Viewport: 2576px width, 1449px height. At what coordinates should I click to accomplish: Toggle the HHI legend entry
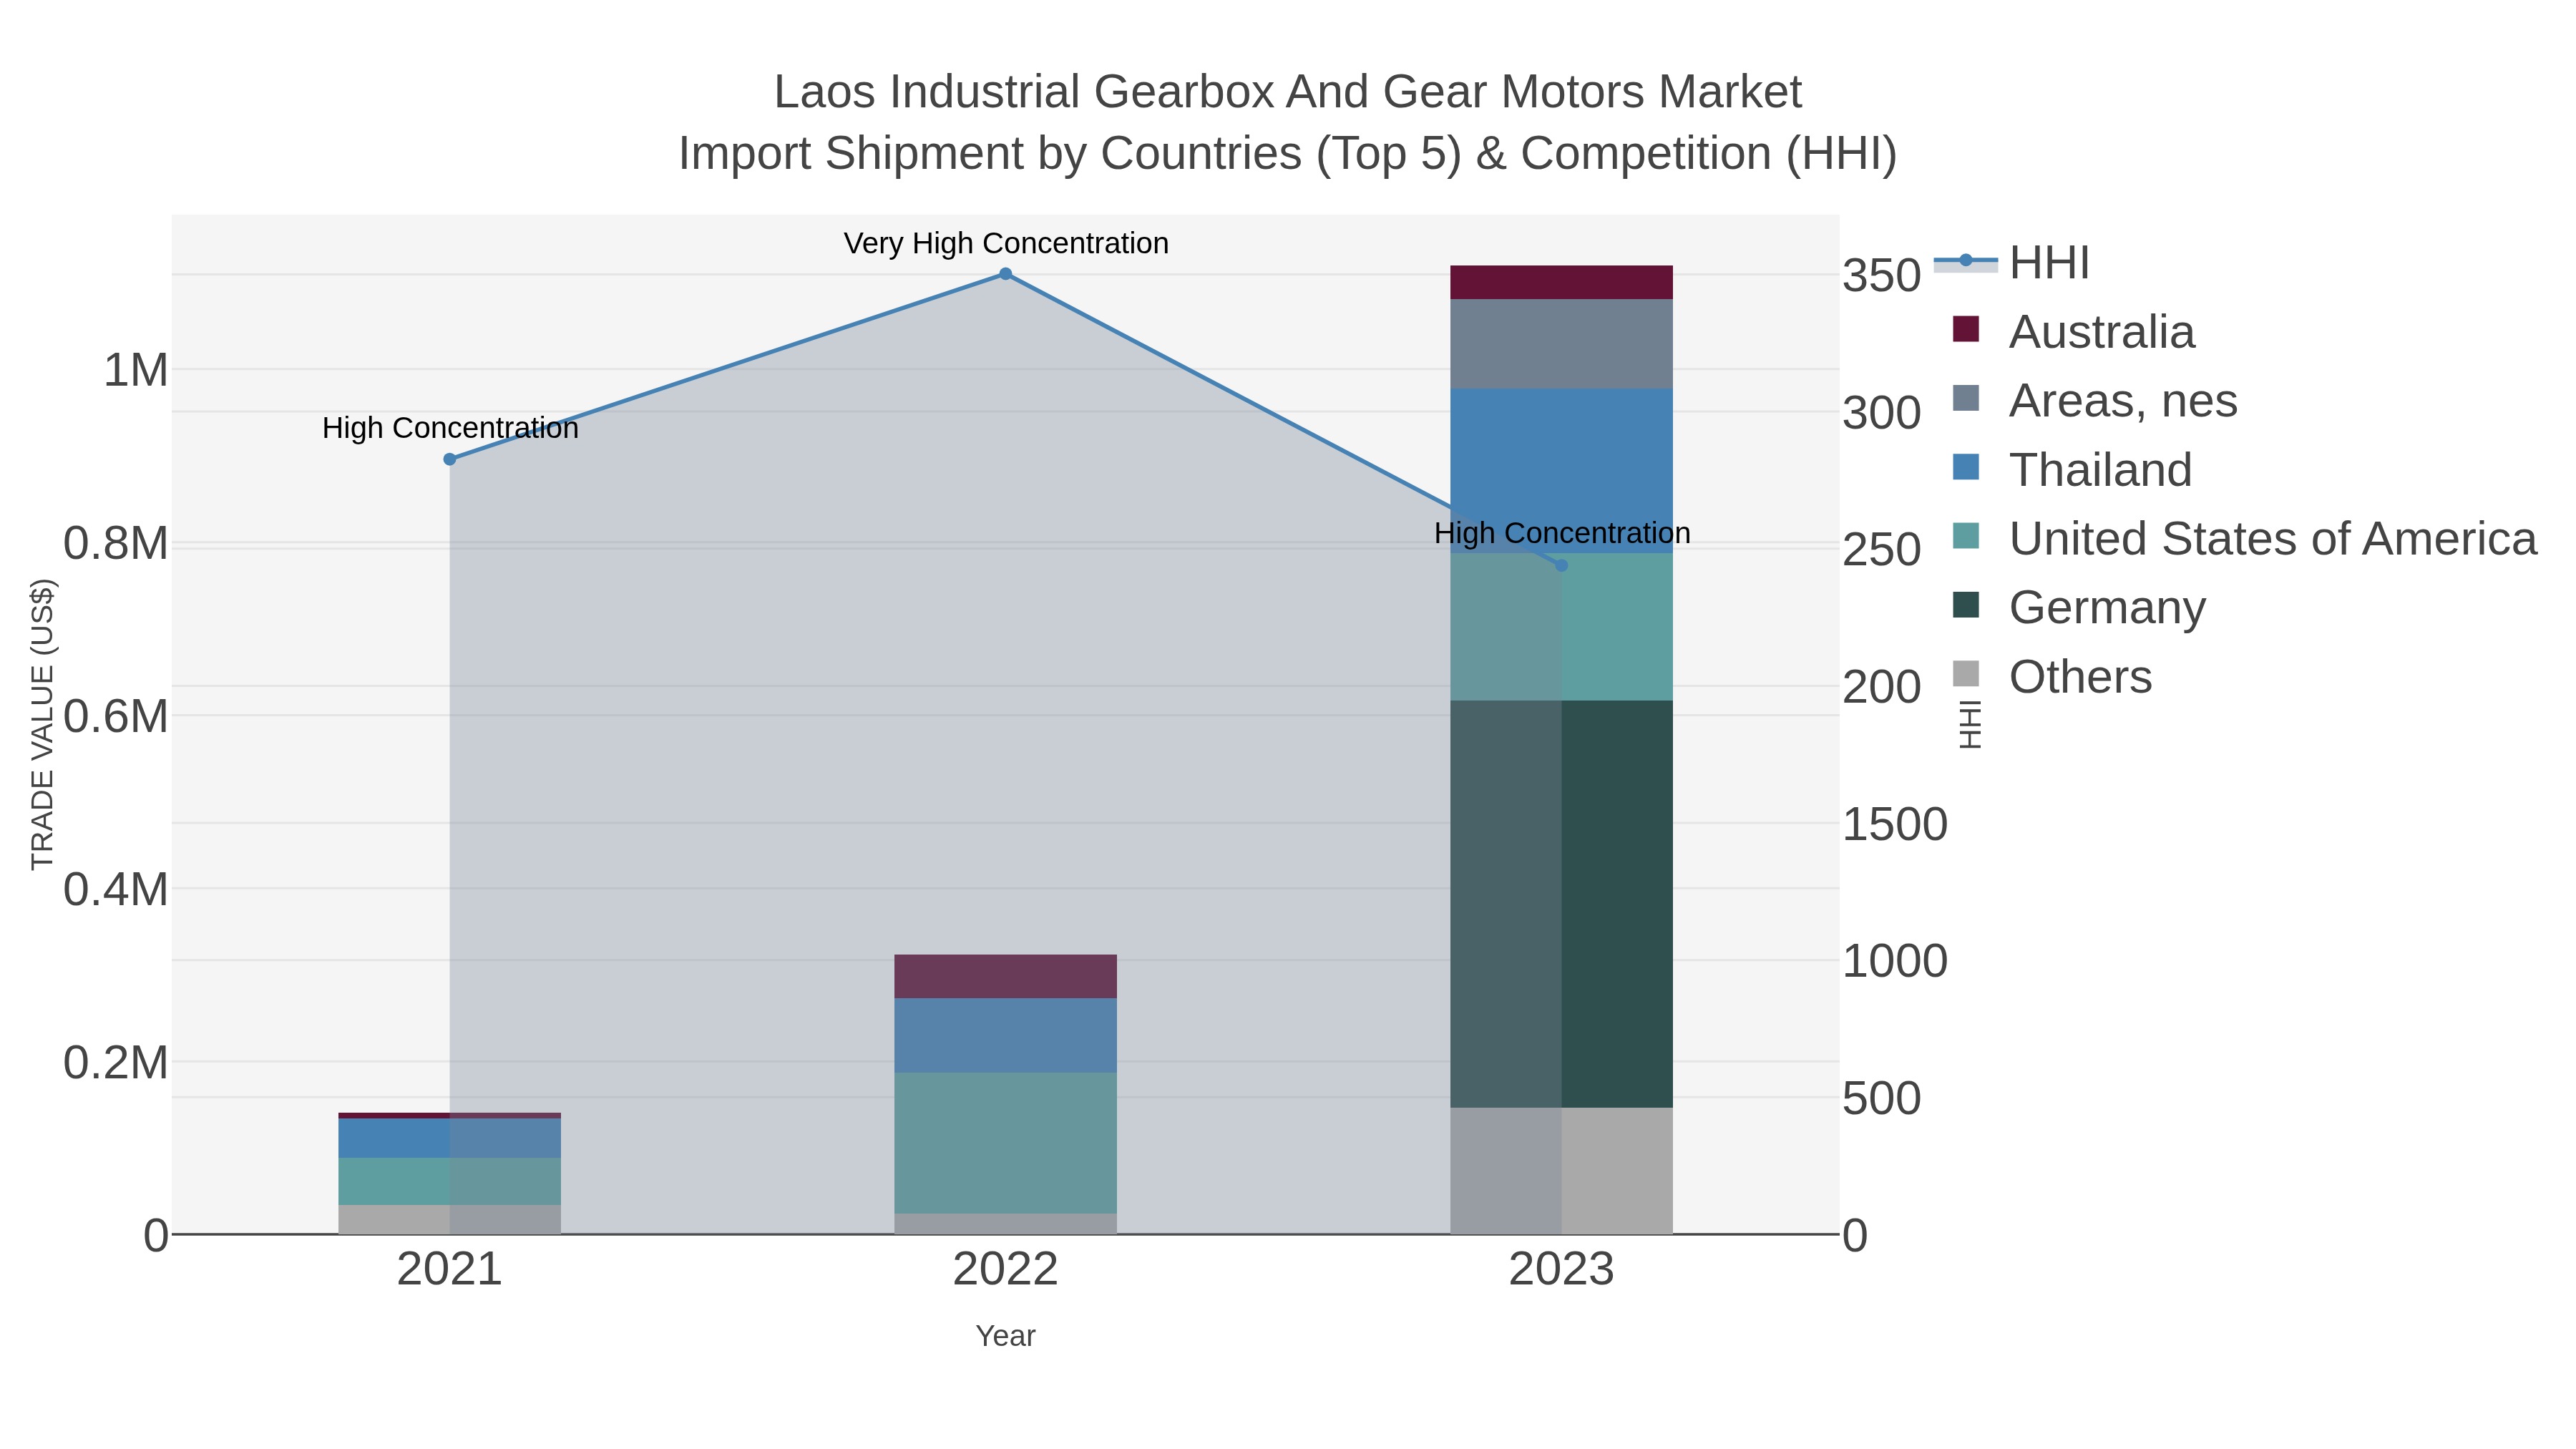2012,263
